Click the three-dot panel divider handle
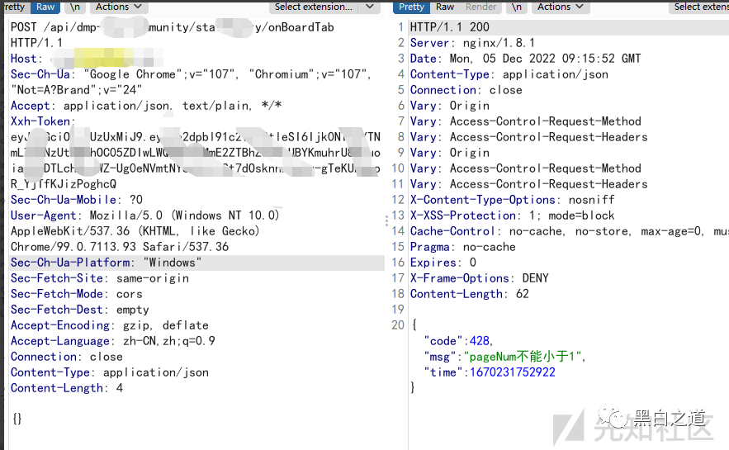The width and height of the screenshot is (729, 450). [387, 221]
